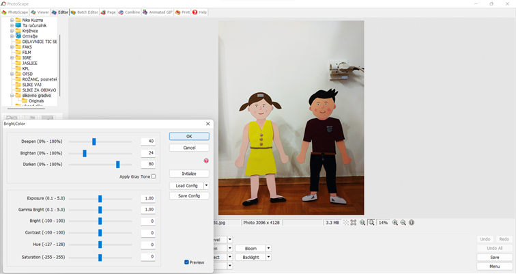Switch to the Batch Editor tab
This screenshot has width=516, height=274.
point(84,12)
